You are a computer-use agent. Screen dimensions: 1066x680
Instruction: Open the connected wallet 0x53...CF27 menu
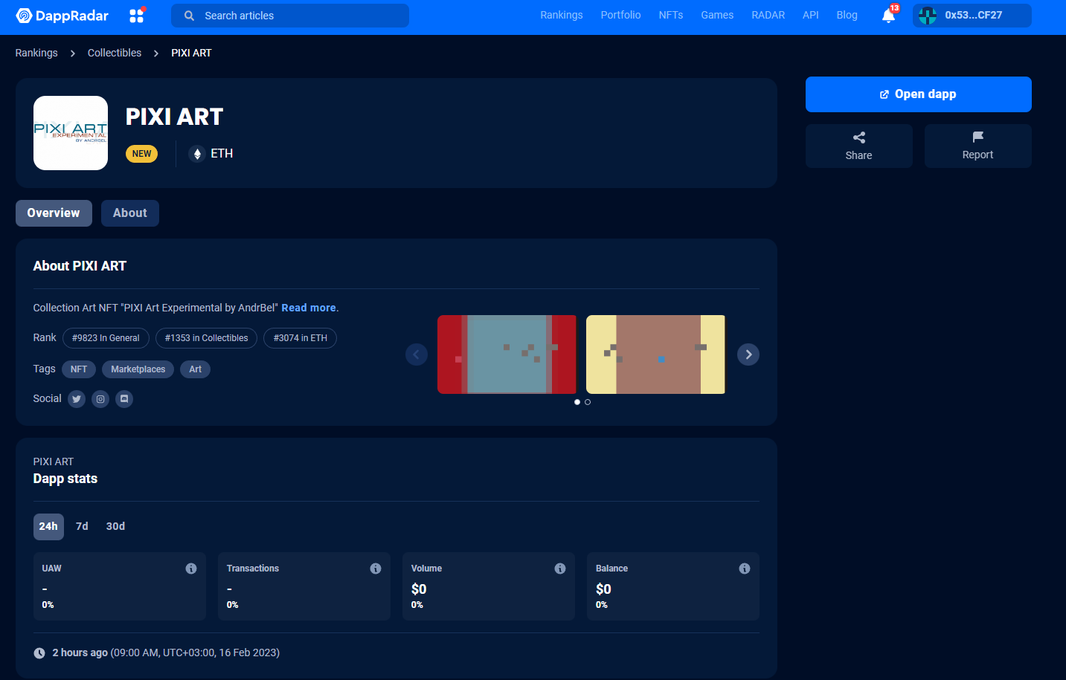[x=972, y=15]
